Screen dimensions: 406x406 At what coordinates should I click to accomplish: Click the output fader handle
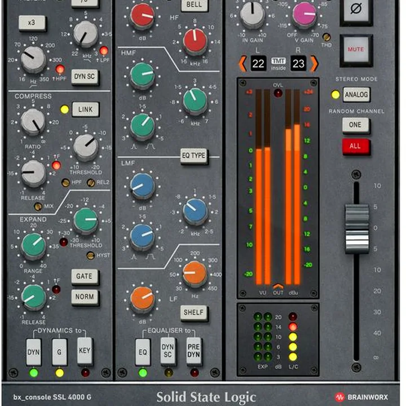[357, 229]
